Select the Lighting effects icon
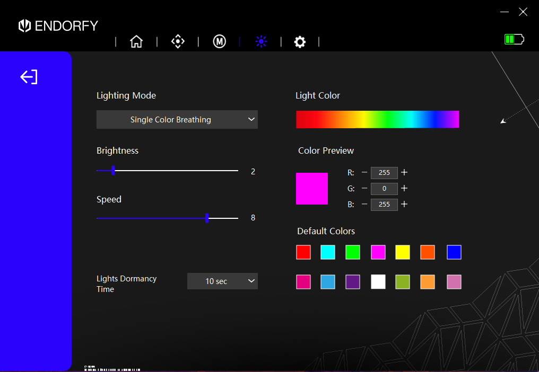The height and width of the screenshot is (372, 539). click(x=261, y=41)
